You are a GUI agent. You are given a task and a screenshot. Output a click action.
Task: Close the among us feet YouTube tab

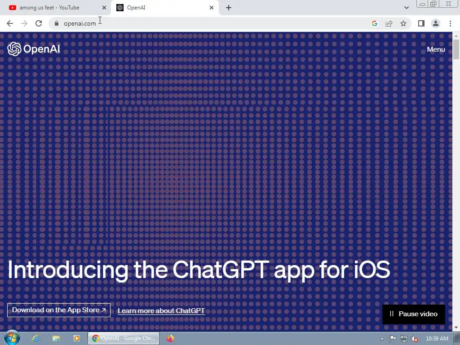click(104, 8)
